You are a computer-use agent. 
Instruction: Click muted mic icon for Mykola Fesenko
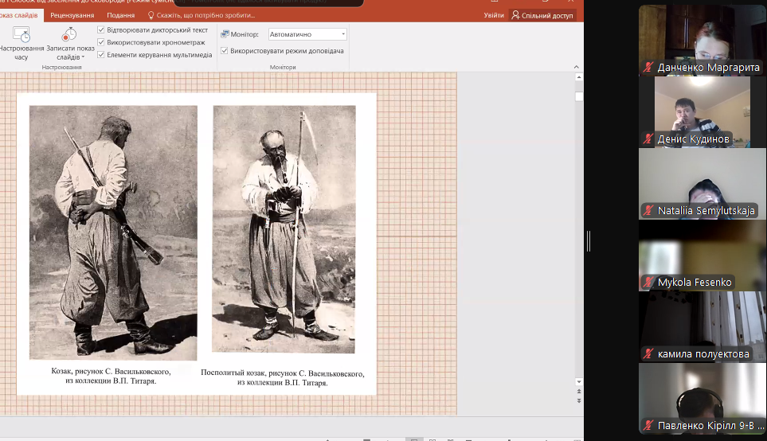pos(648,282)
